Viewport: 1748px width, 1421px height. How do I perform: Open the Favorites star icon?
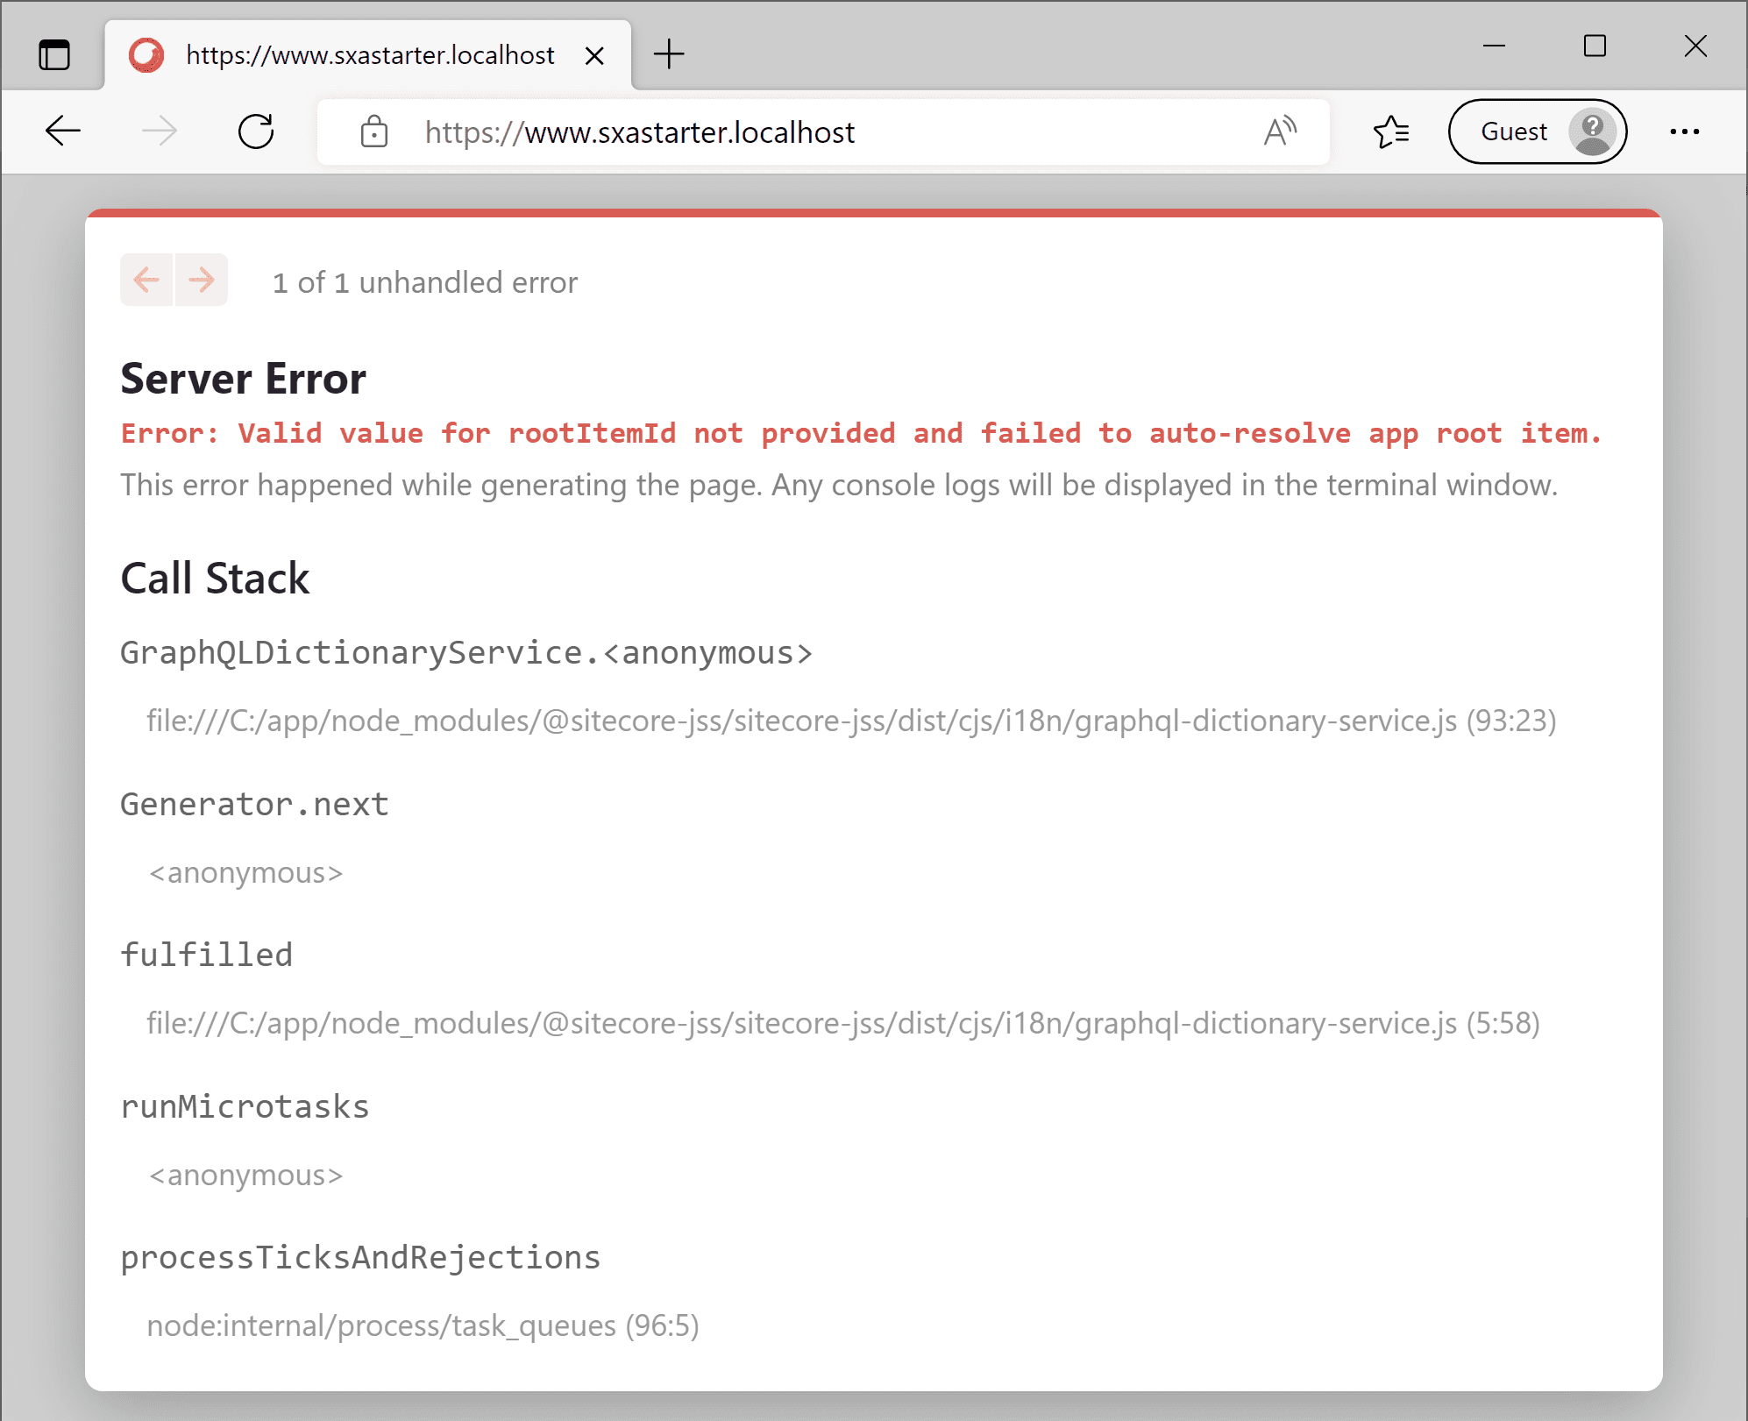pyautogui.click(x=1391, y=131)
